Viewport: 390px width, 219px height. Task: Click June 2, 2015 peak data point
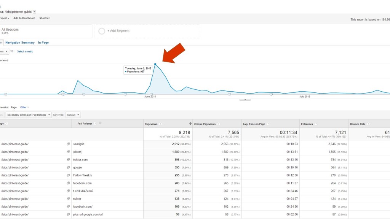click(x=155, y=64)
